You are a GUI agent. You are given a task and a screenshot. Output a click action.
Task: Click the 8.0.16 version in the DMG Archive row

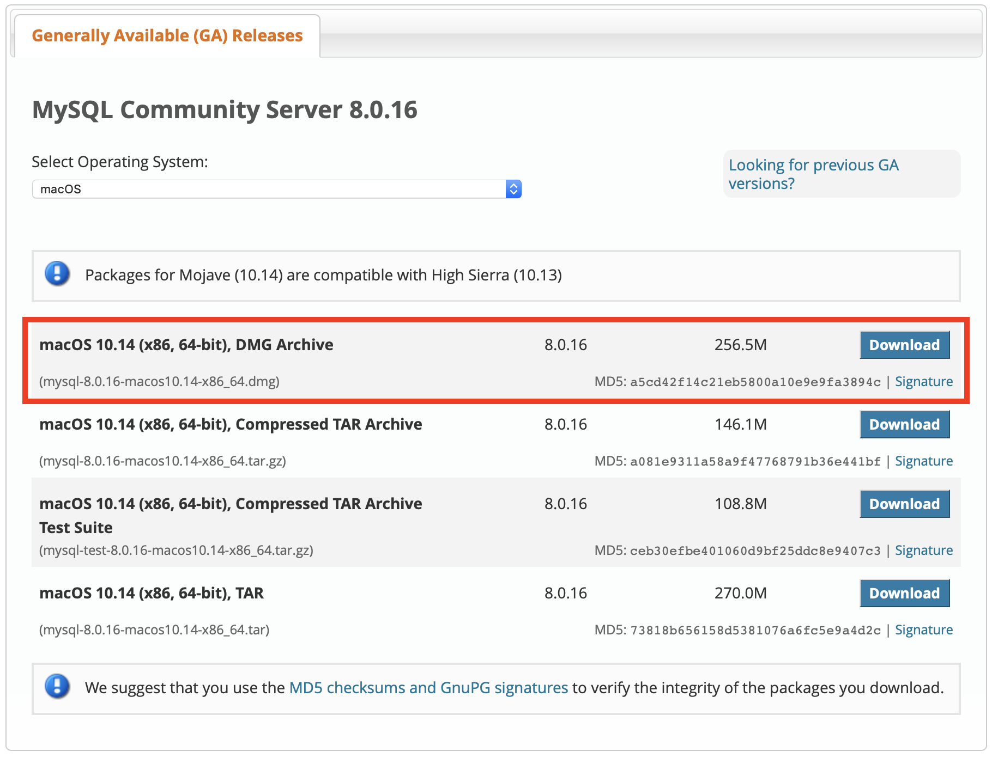[566, 345]
